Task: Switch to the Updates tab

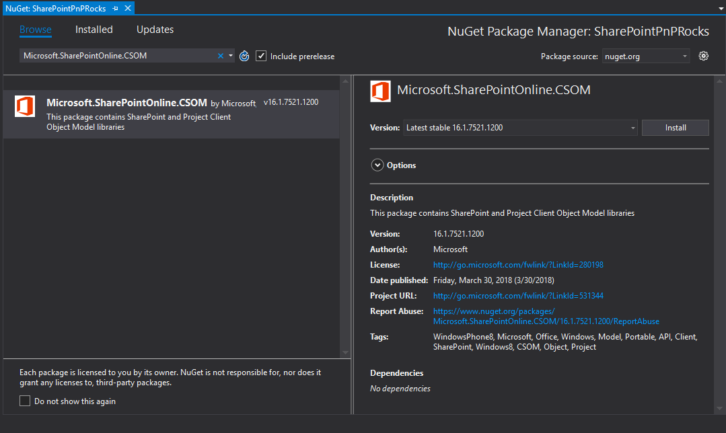Action: coord(155,30)
